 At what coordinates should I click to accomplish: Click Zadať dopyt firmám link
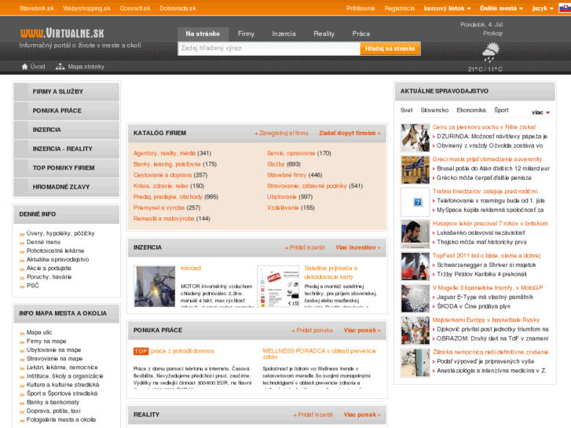(x=350, y=134)
